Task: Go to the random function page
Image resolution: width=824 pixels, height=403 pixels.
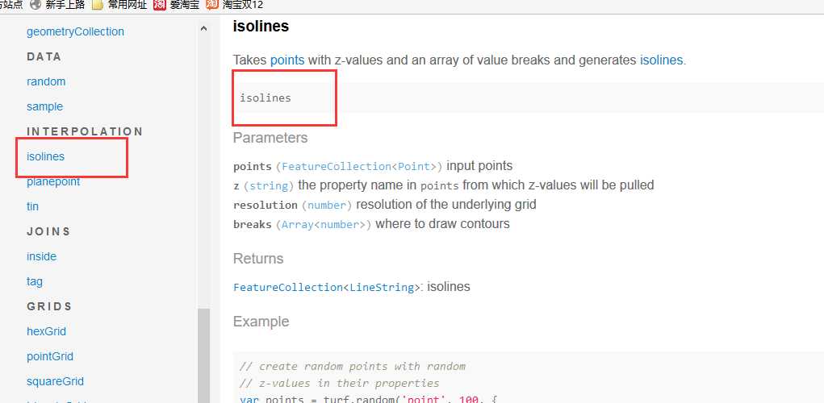Action: pyautogui.click(x=46, y=81)
